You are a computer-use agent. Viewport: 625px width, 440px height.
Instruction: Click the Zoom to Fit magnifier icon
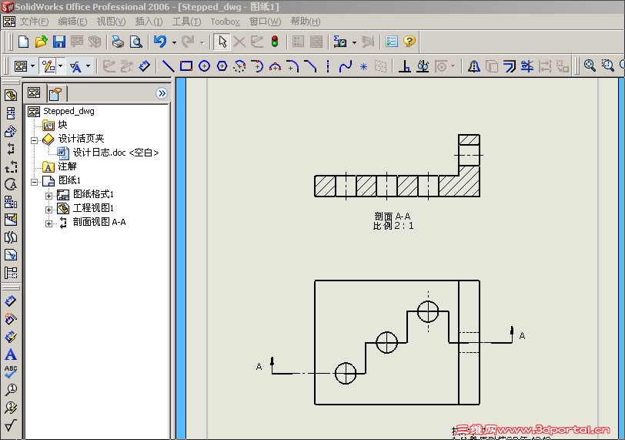590,65
